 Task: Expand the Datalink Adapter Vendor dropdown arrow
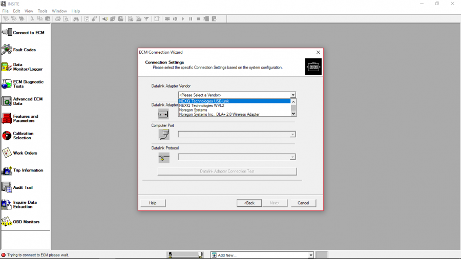click(293, 95)
